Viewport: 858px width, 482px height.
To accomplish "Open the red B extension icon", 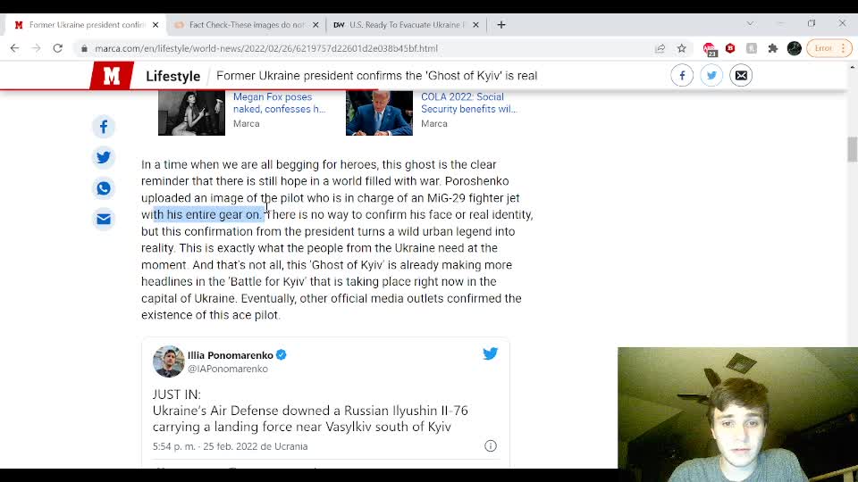I will coord(730,48).
